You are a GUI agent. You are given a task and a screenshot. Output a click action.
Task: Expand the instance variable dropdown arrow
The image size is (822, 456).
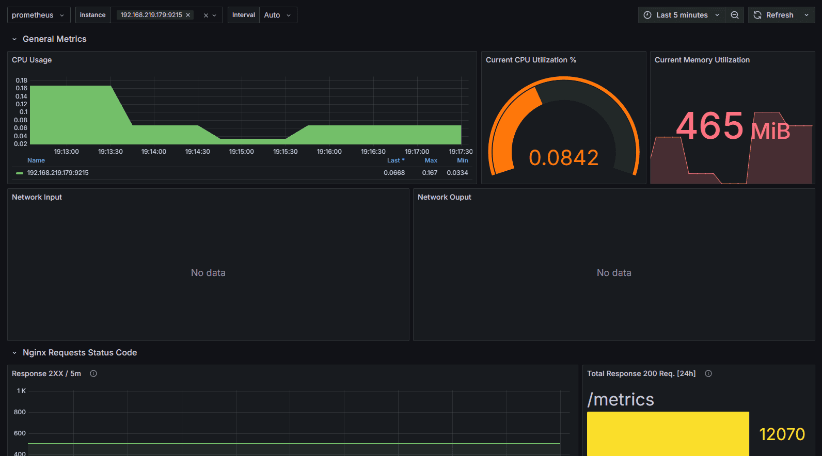(x=214, y=15)
